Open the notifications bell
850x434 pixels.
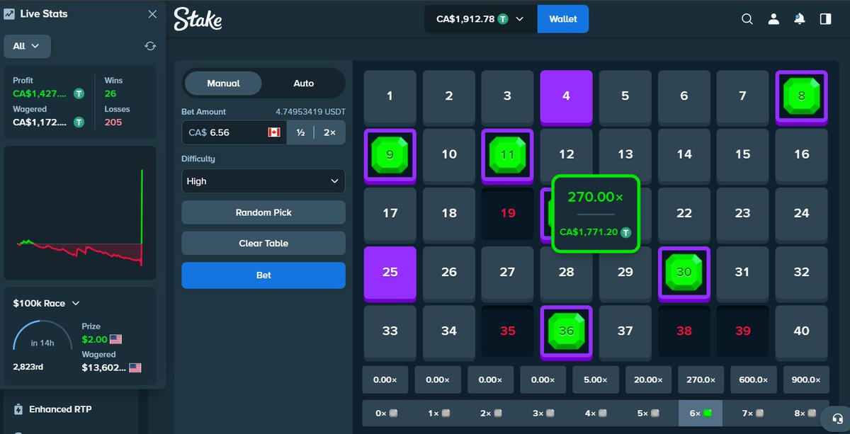point(800,19)
